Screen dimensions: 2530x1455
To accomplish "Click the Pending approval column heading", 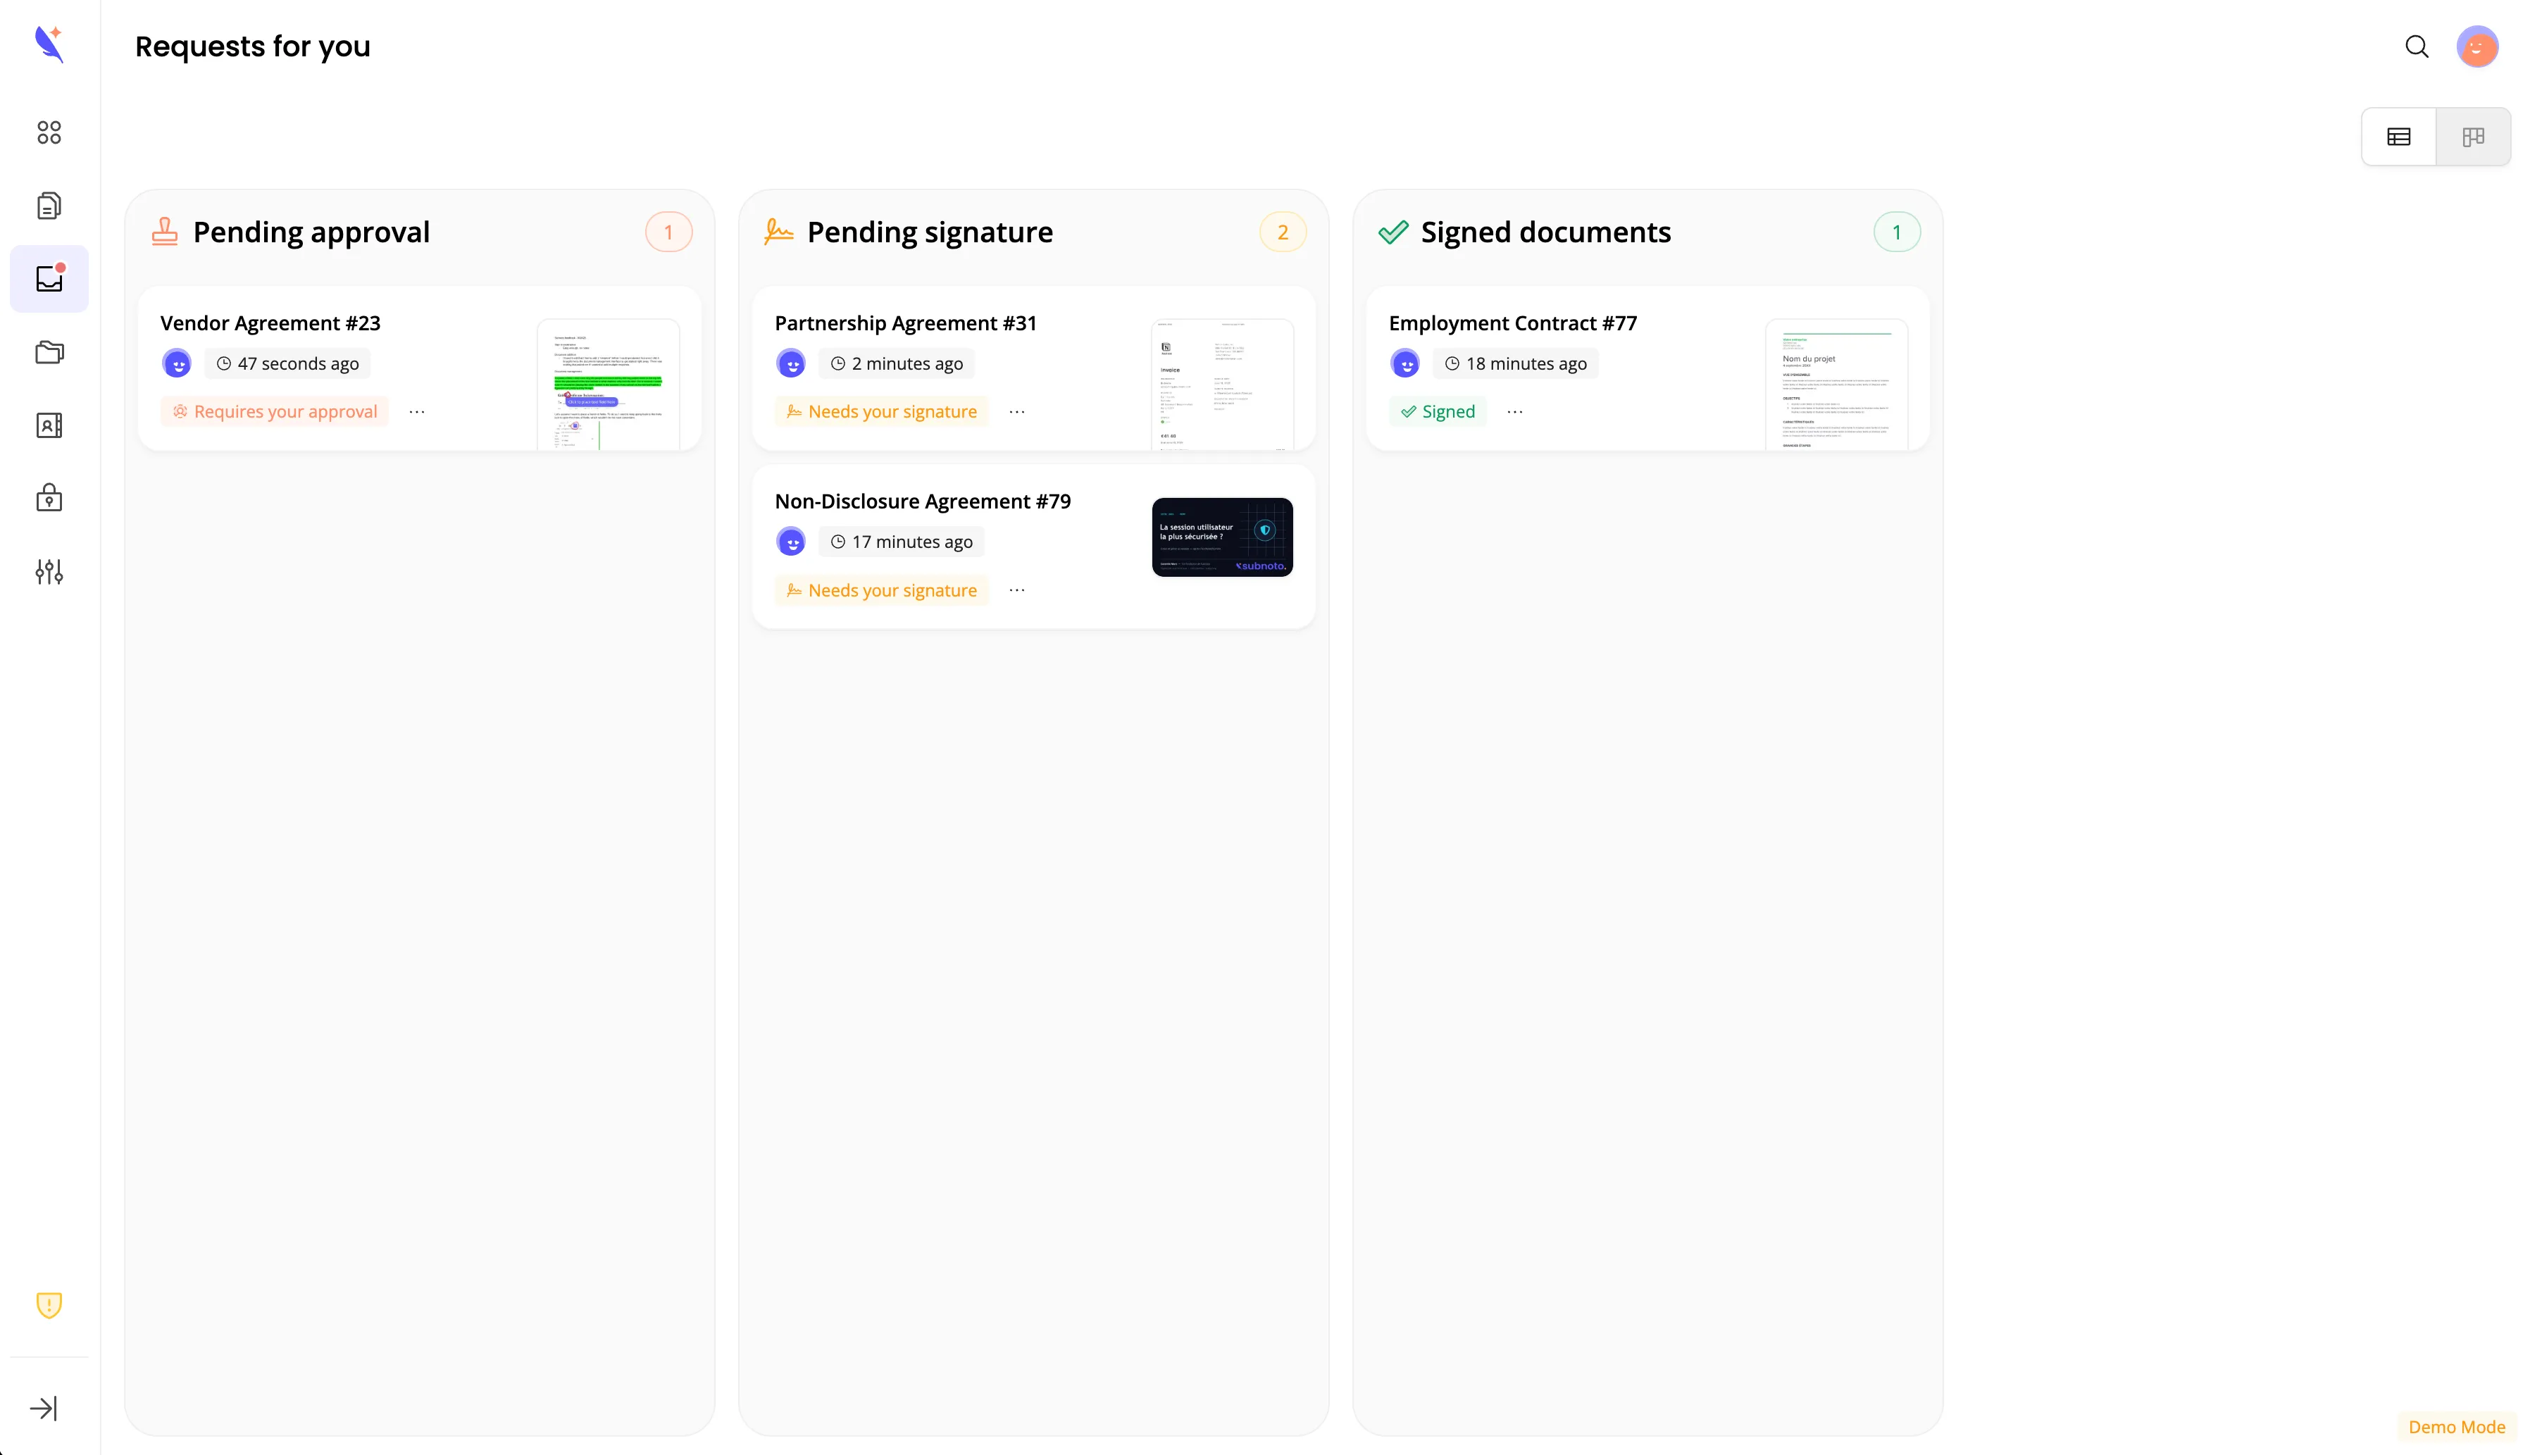I will [x=311, y=232].
